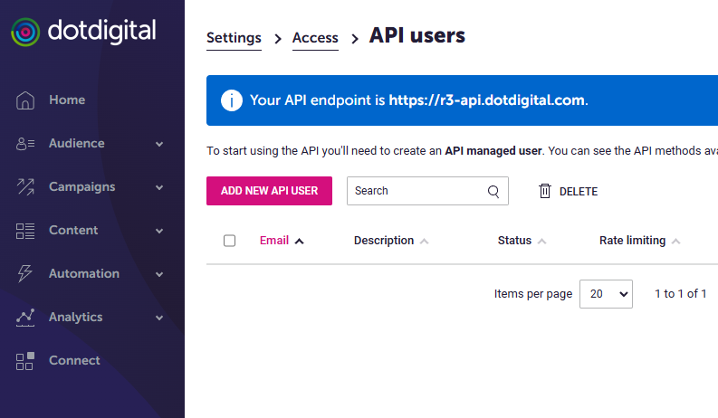718x418 pixels.
Task: Click the Campaigns arrows icon
Action: pyautogui.click(x=25, y=187)
